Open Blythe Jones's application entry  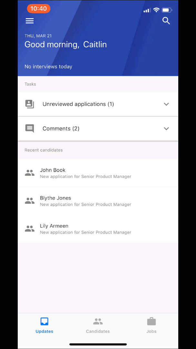tap(98, 201)
